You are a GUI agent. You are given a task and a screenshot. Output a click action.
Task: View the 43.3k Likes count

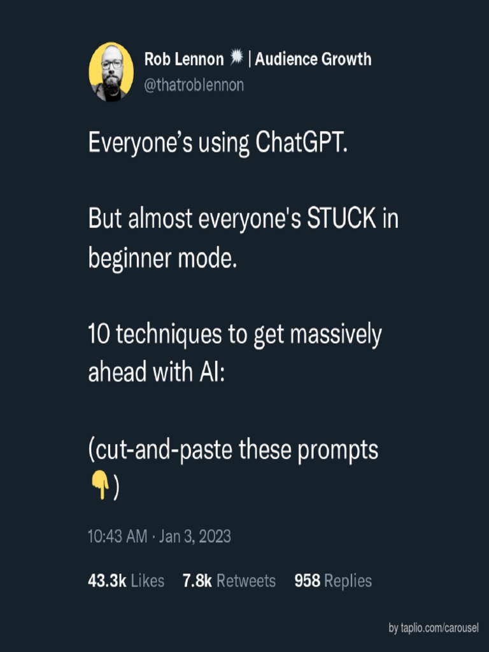click(125, 581)
